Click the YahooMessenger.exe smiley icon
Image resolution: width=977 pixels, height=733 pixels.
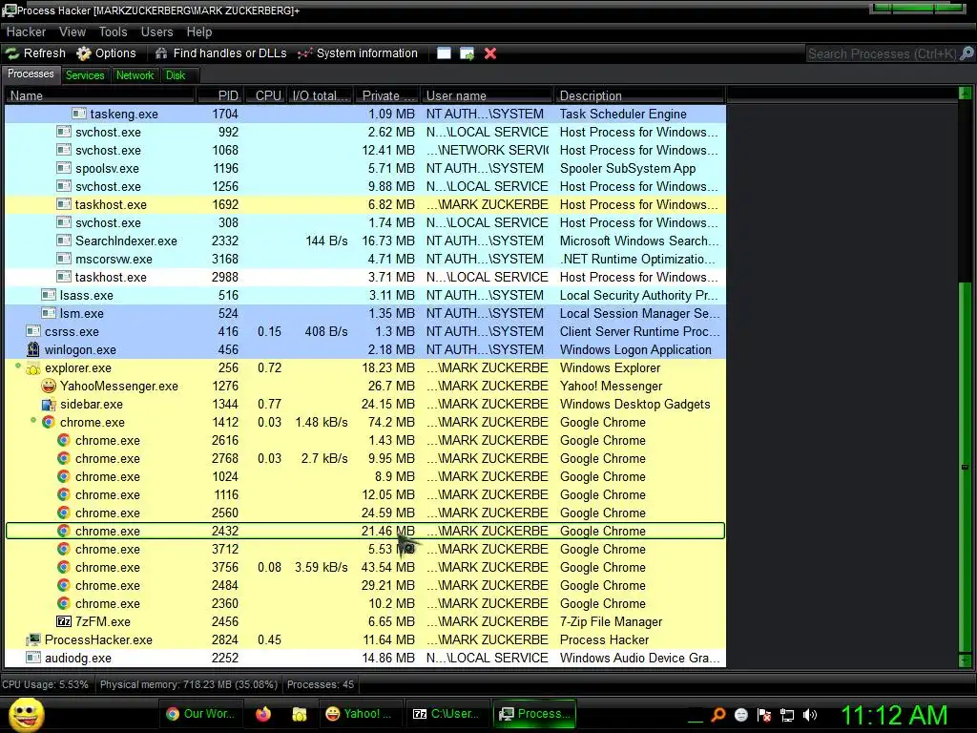click(49, 386)
